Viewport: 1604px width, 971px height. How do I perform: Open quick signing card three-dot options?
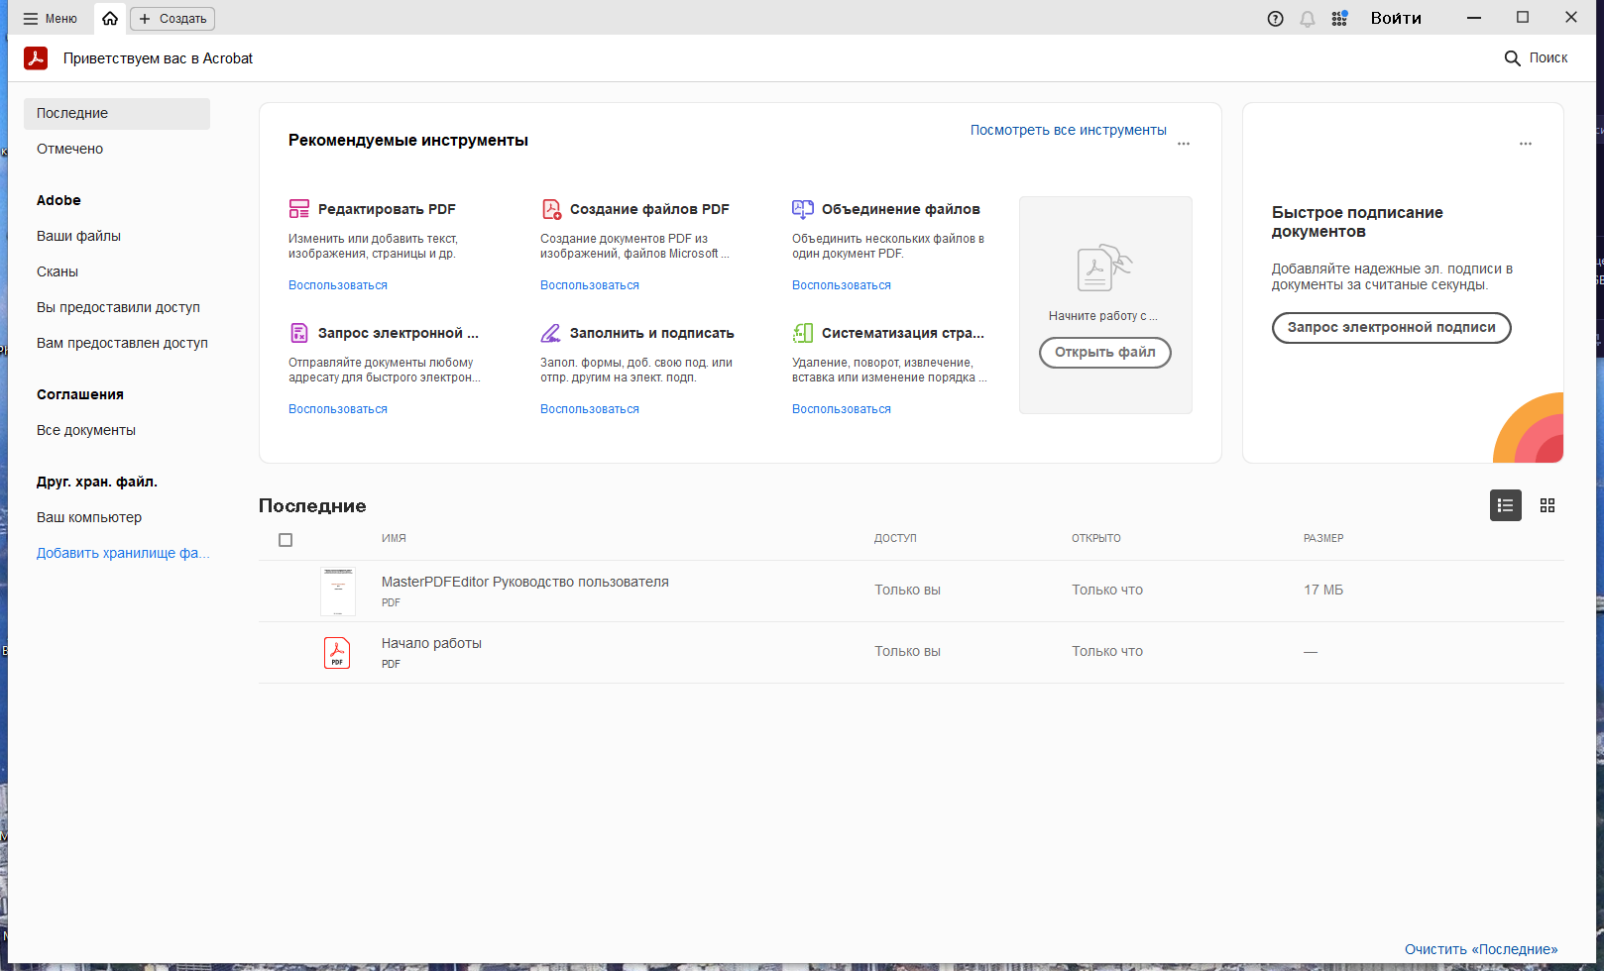coord(1526,144)
